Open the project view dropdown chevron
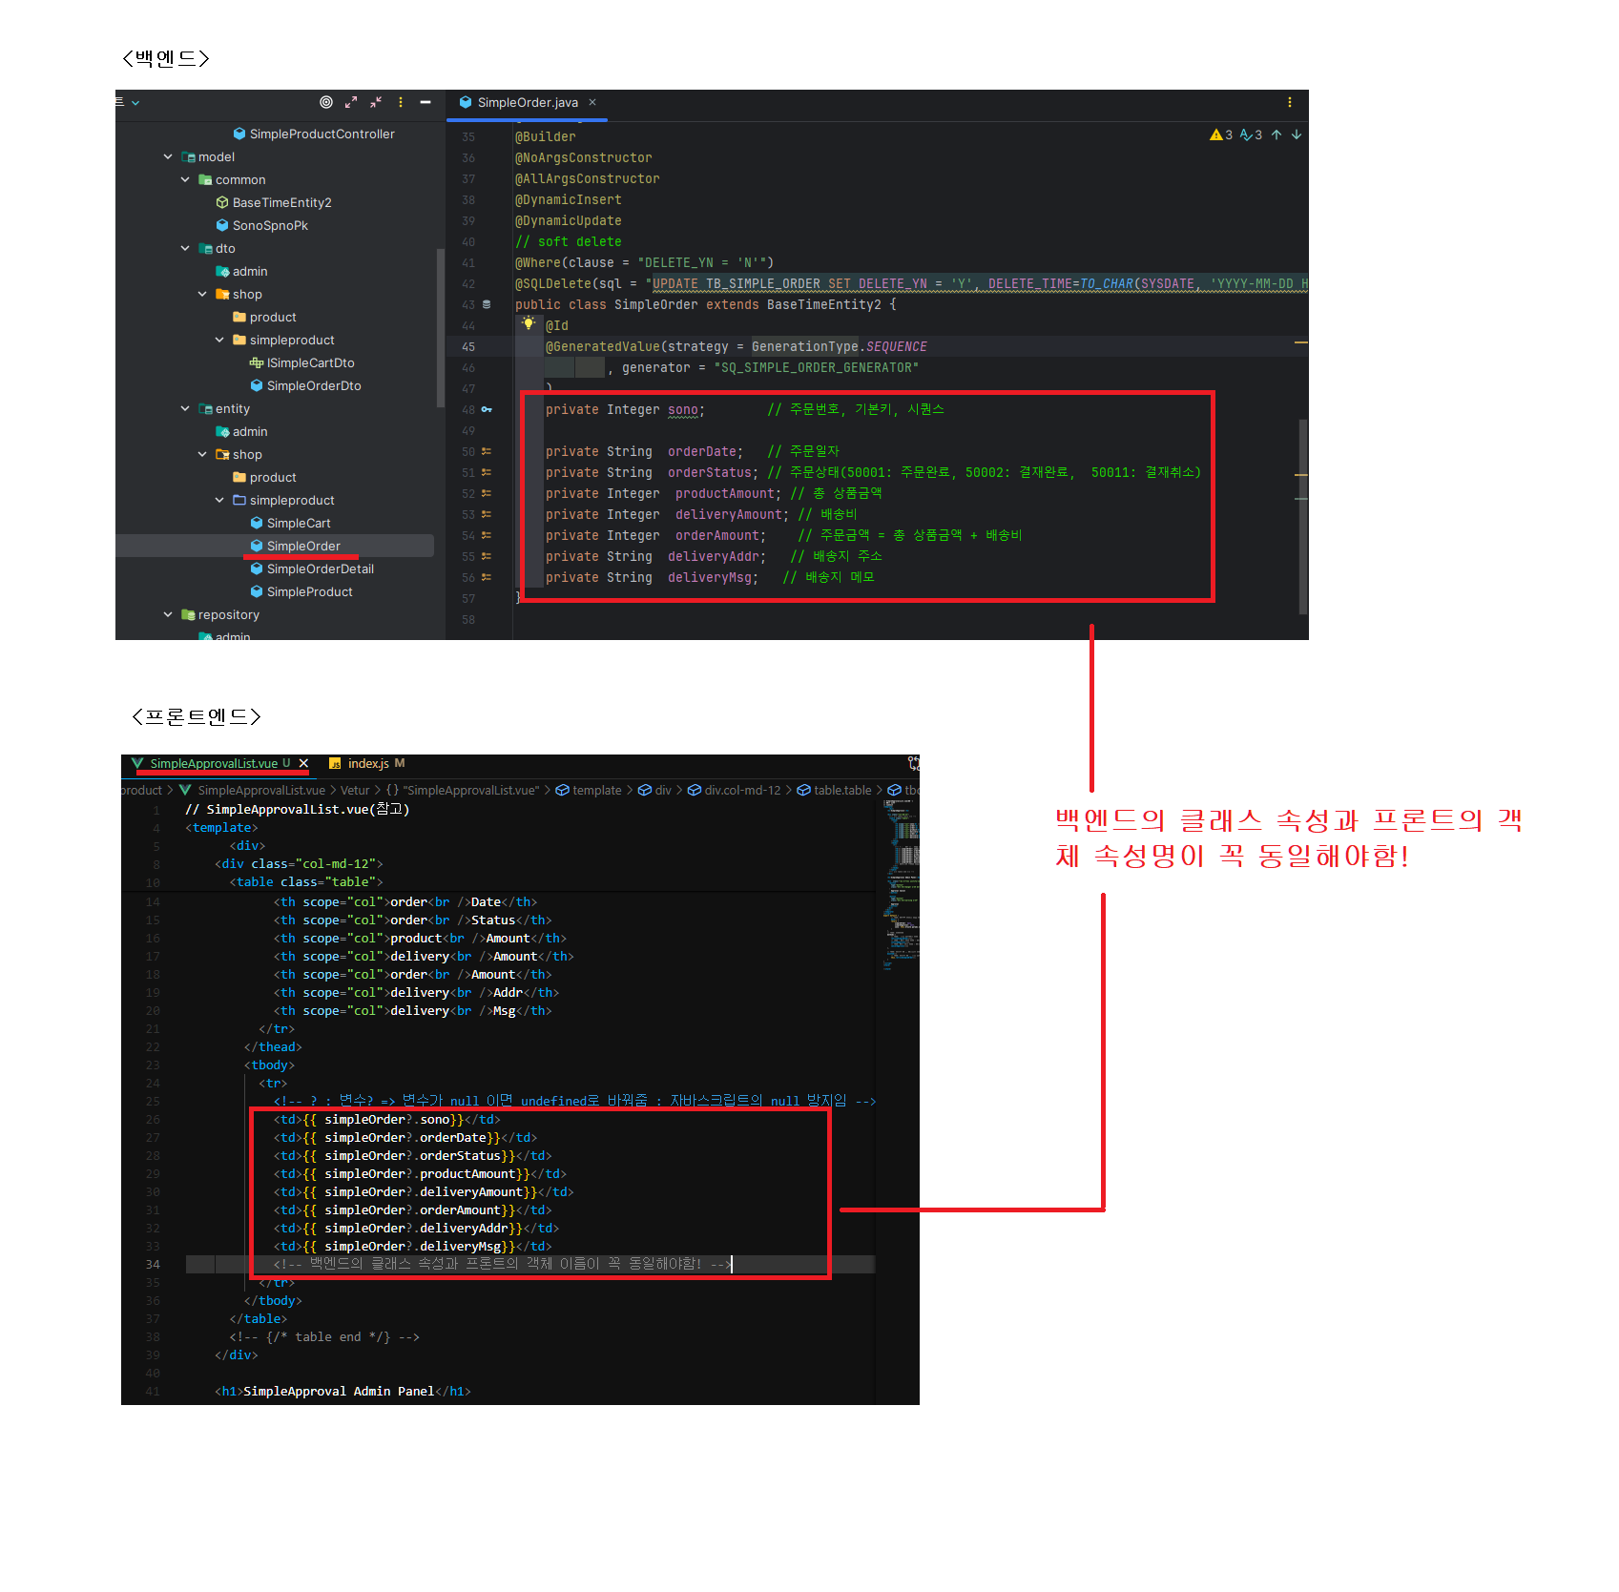The image size is (1619, 1592). tap(135, 102)
